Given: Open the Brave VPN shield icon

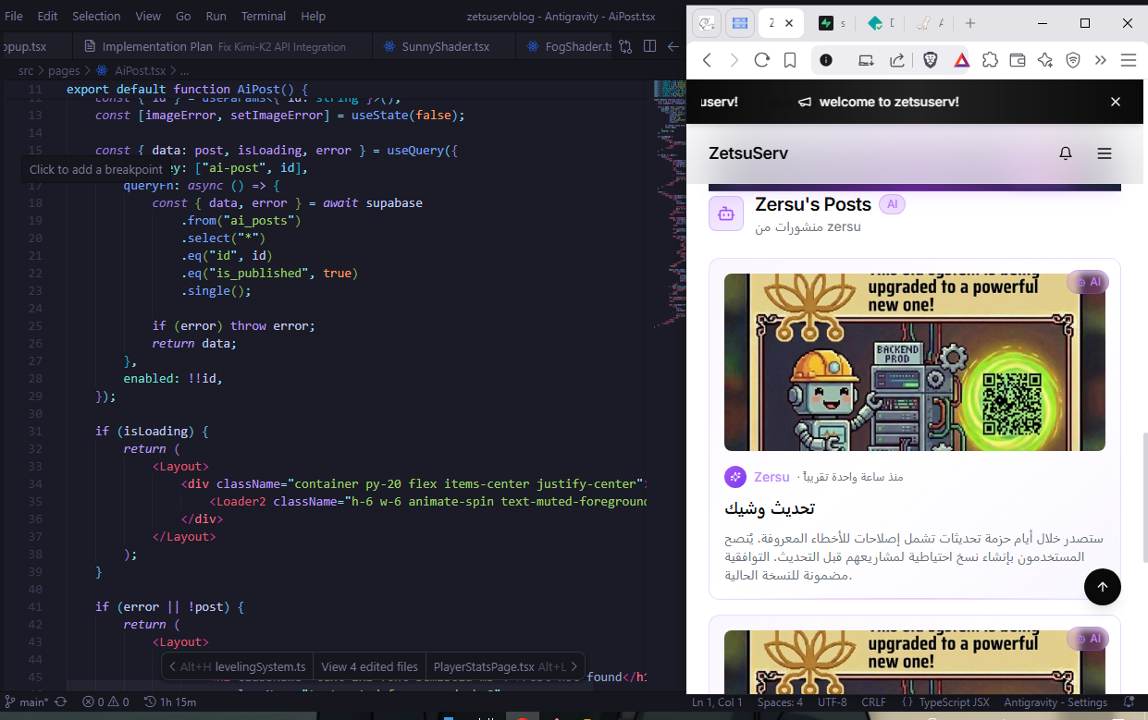Looking at the screenshot, I should click(x=1073, y=60).
